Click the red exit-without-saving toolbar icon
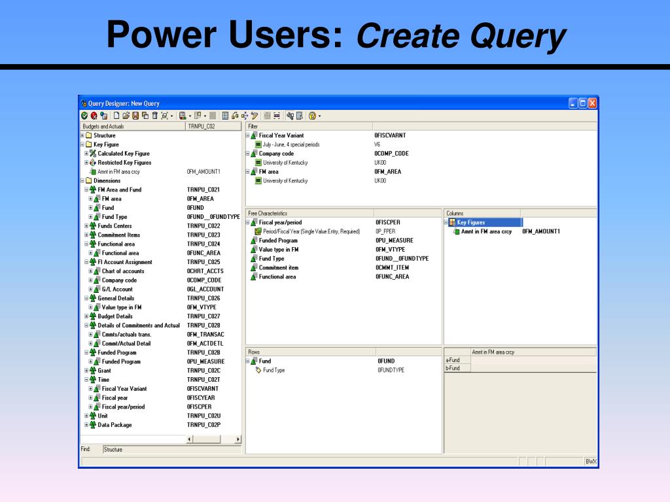Screen dimensions: 670x502 tap(94, 116)
